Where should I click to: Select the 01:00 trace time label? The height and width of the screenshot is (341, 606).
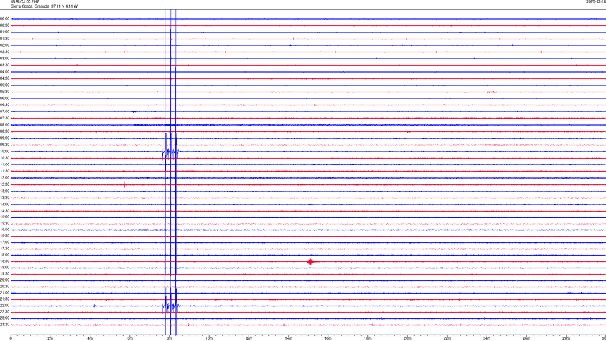point(4,32)
